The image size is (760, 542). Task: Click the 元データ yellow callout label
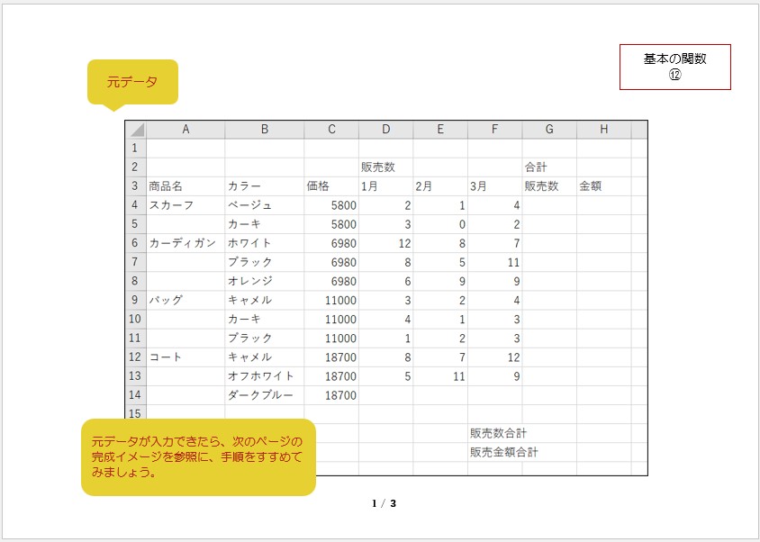[x=132, y=82]
